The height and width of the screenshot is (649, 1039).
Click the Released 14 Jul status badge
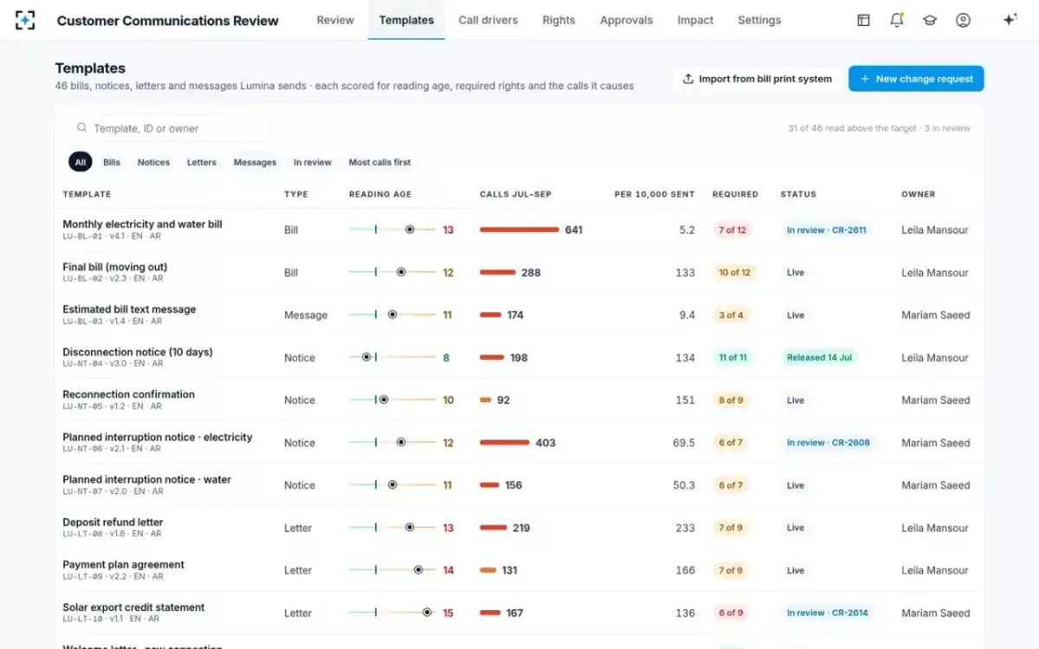[x=819, y=357]
